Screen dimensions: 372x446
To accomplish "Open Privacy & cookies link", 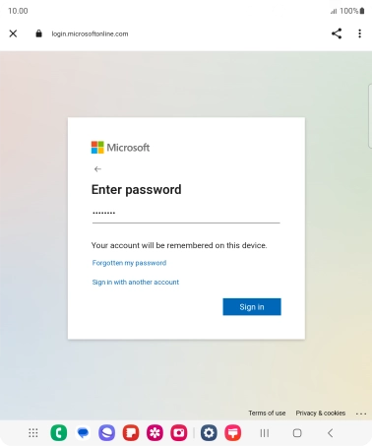I will point(321,413).
